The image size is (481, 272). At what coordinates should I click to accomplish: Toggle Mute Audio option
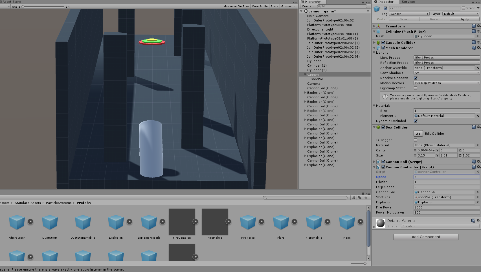[260, 6]
